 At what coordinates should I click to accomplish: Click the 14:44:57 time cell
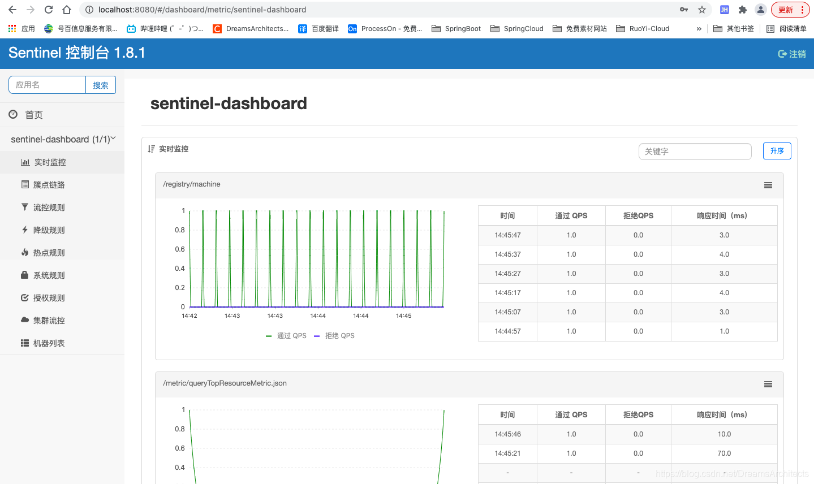(508, 331)
